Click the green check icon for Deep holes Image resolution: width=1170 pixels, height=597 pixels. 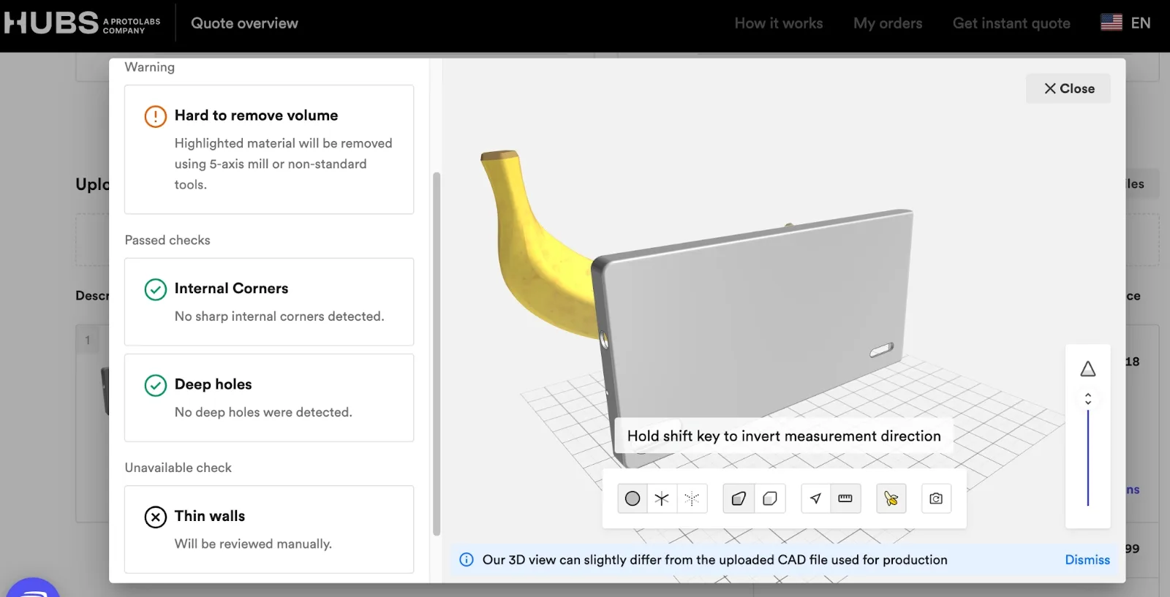pos(156,385)
